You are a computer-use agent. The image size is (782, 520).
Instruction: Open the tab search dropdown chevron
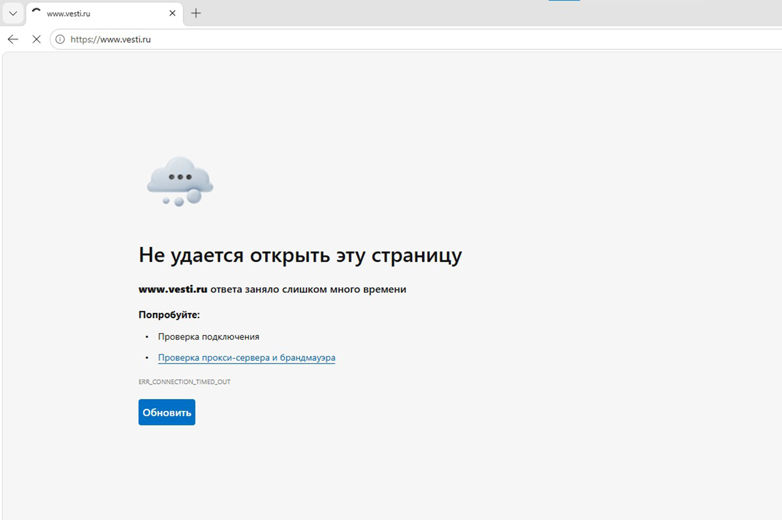(x=13, y=13)
